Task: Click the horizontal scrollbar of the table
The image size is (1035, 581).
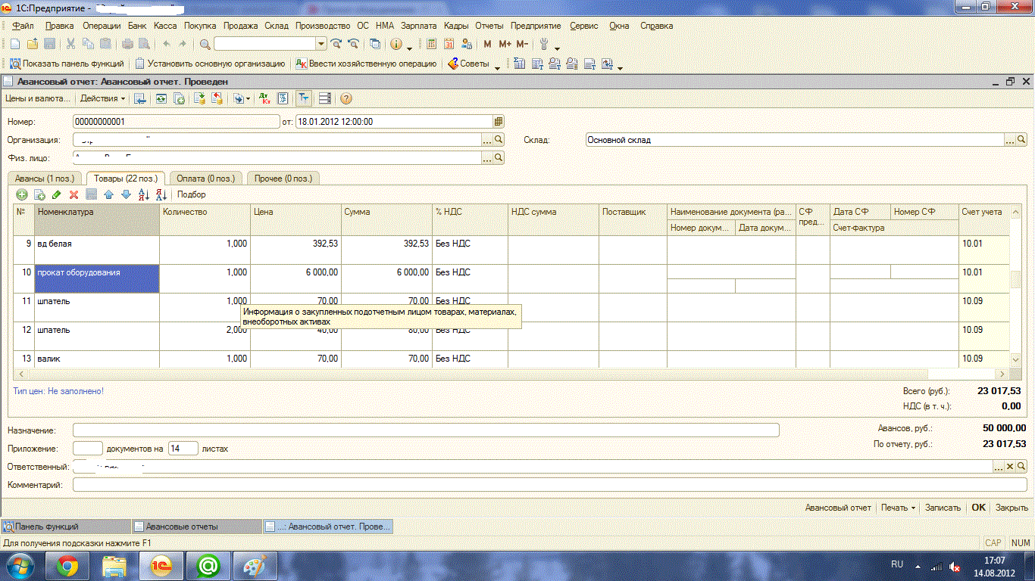Action: [x=511, y=374]
